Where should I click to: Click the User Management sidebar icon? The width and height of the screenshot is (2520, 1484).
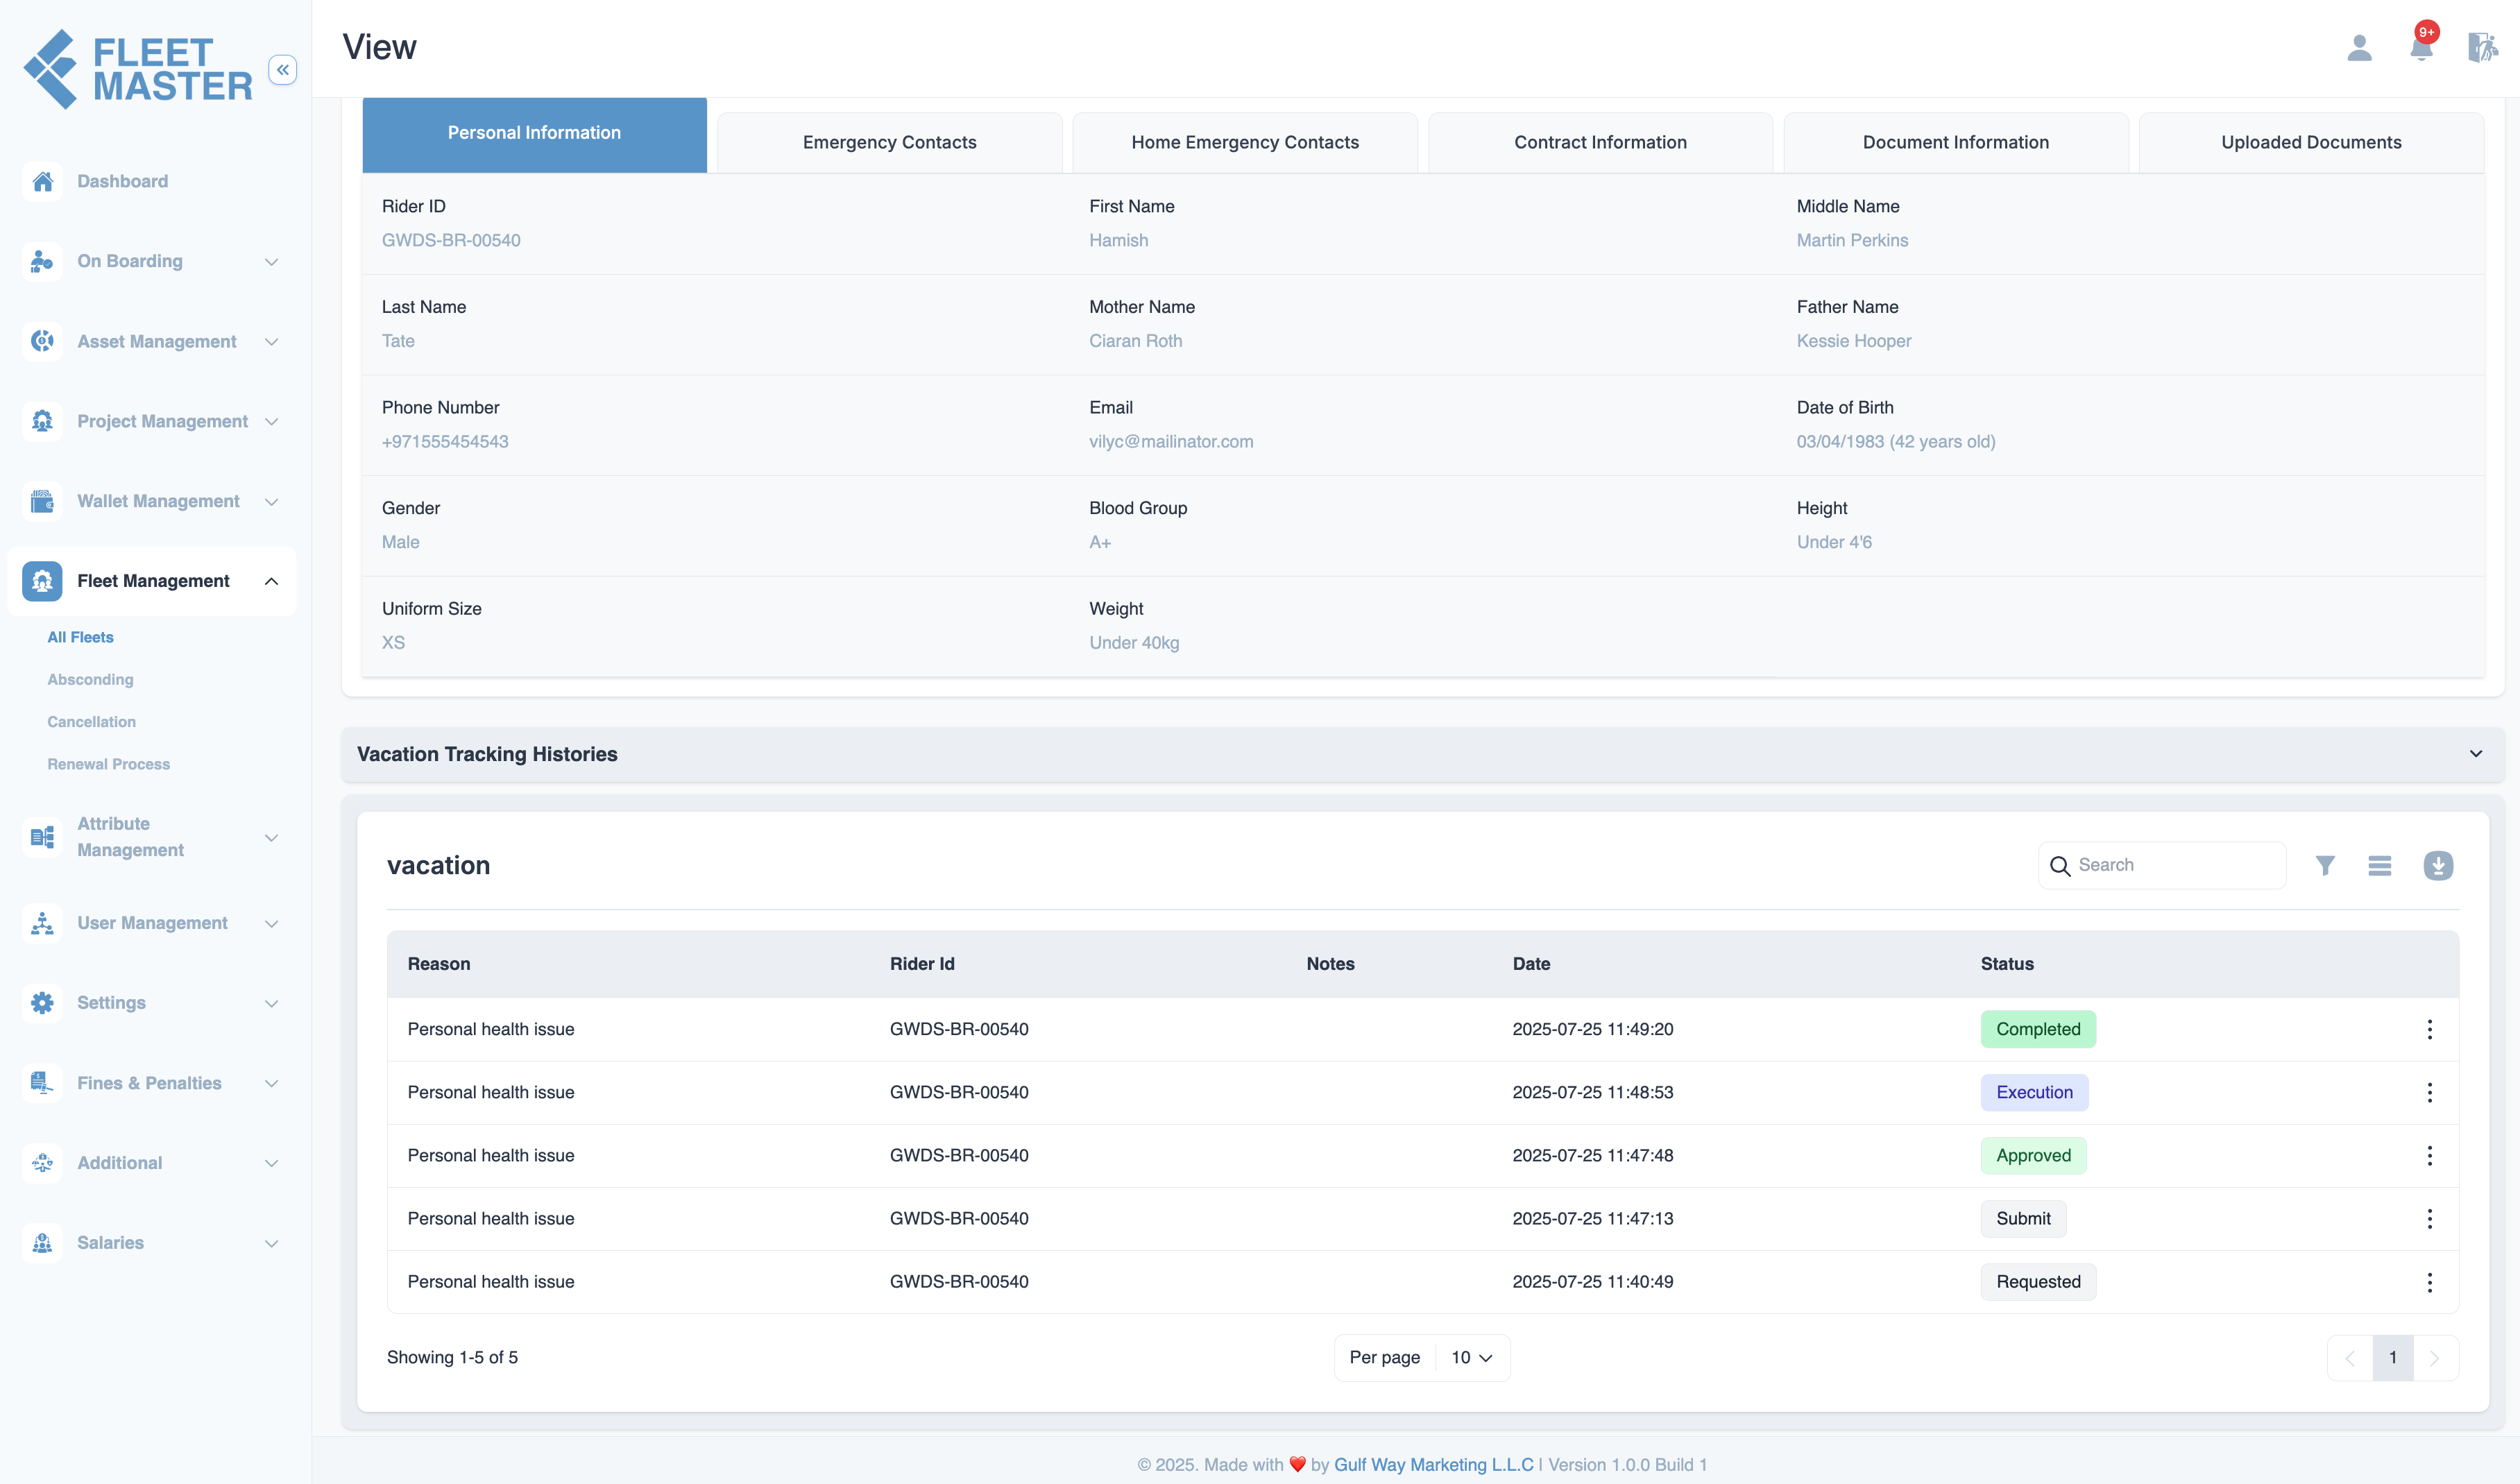coord(42,923)
